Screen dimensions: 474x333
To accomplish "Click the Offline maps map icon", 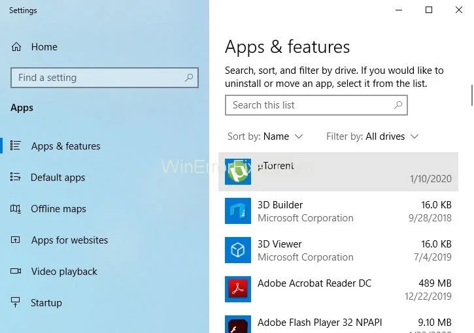I will (16, 209).
